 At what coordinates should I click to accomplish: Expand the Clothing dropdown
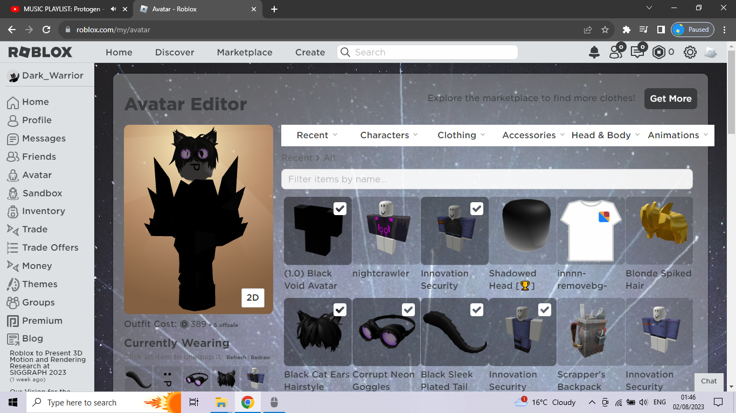pos(461,136)
